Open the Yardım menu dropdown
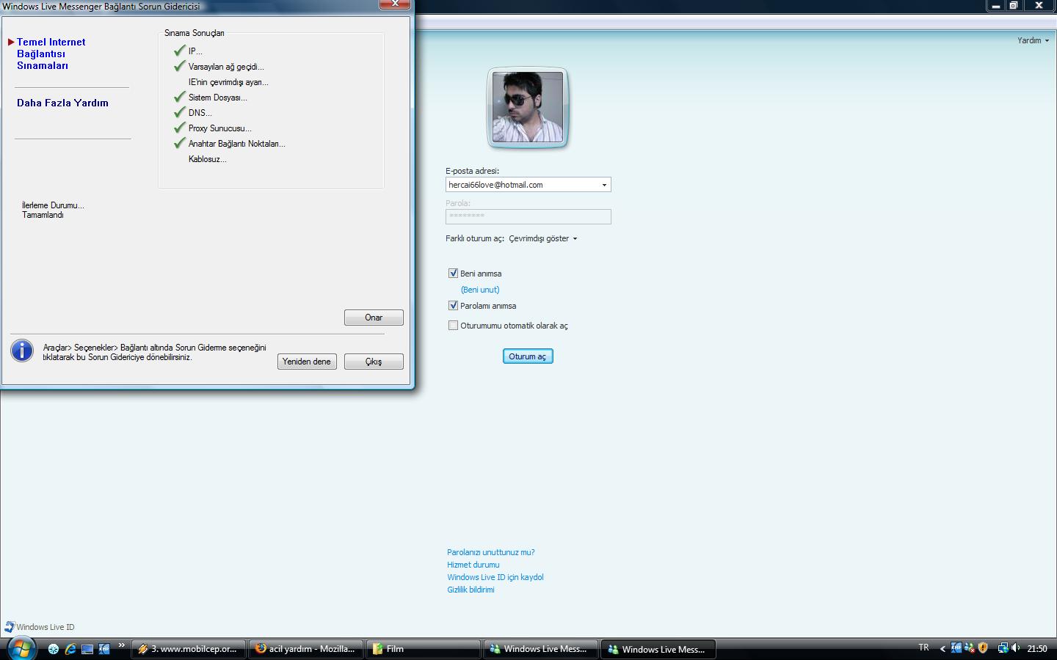1057x660 pixels. tap(1033, 40)
